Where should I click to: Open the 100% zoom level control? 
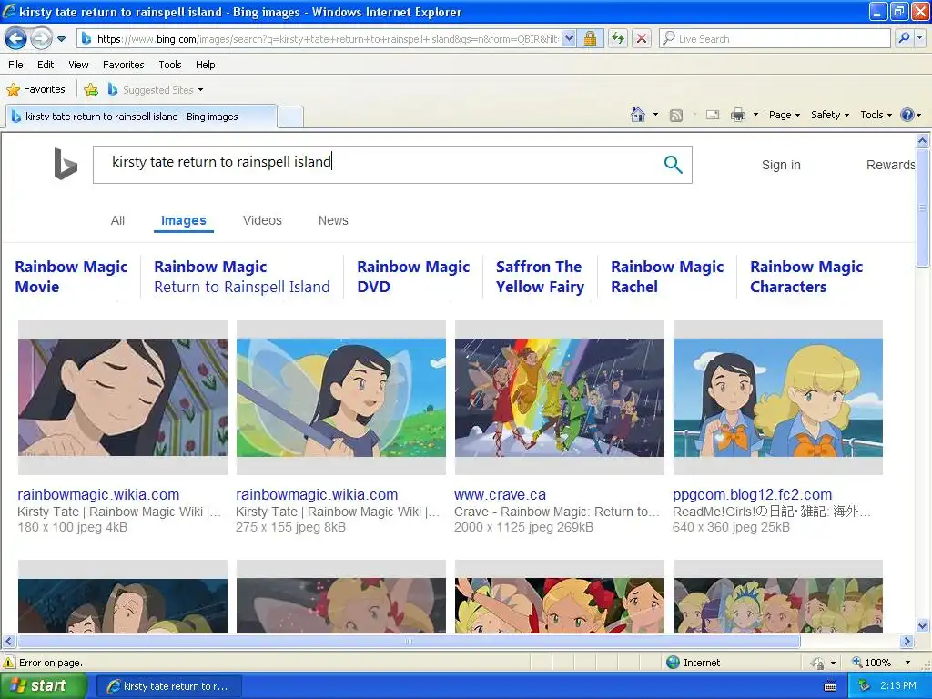pyautogui.click(x=881, y=663)
